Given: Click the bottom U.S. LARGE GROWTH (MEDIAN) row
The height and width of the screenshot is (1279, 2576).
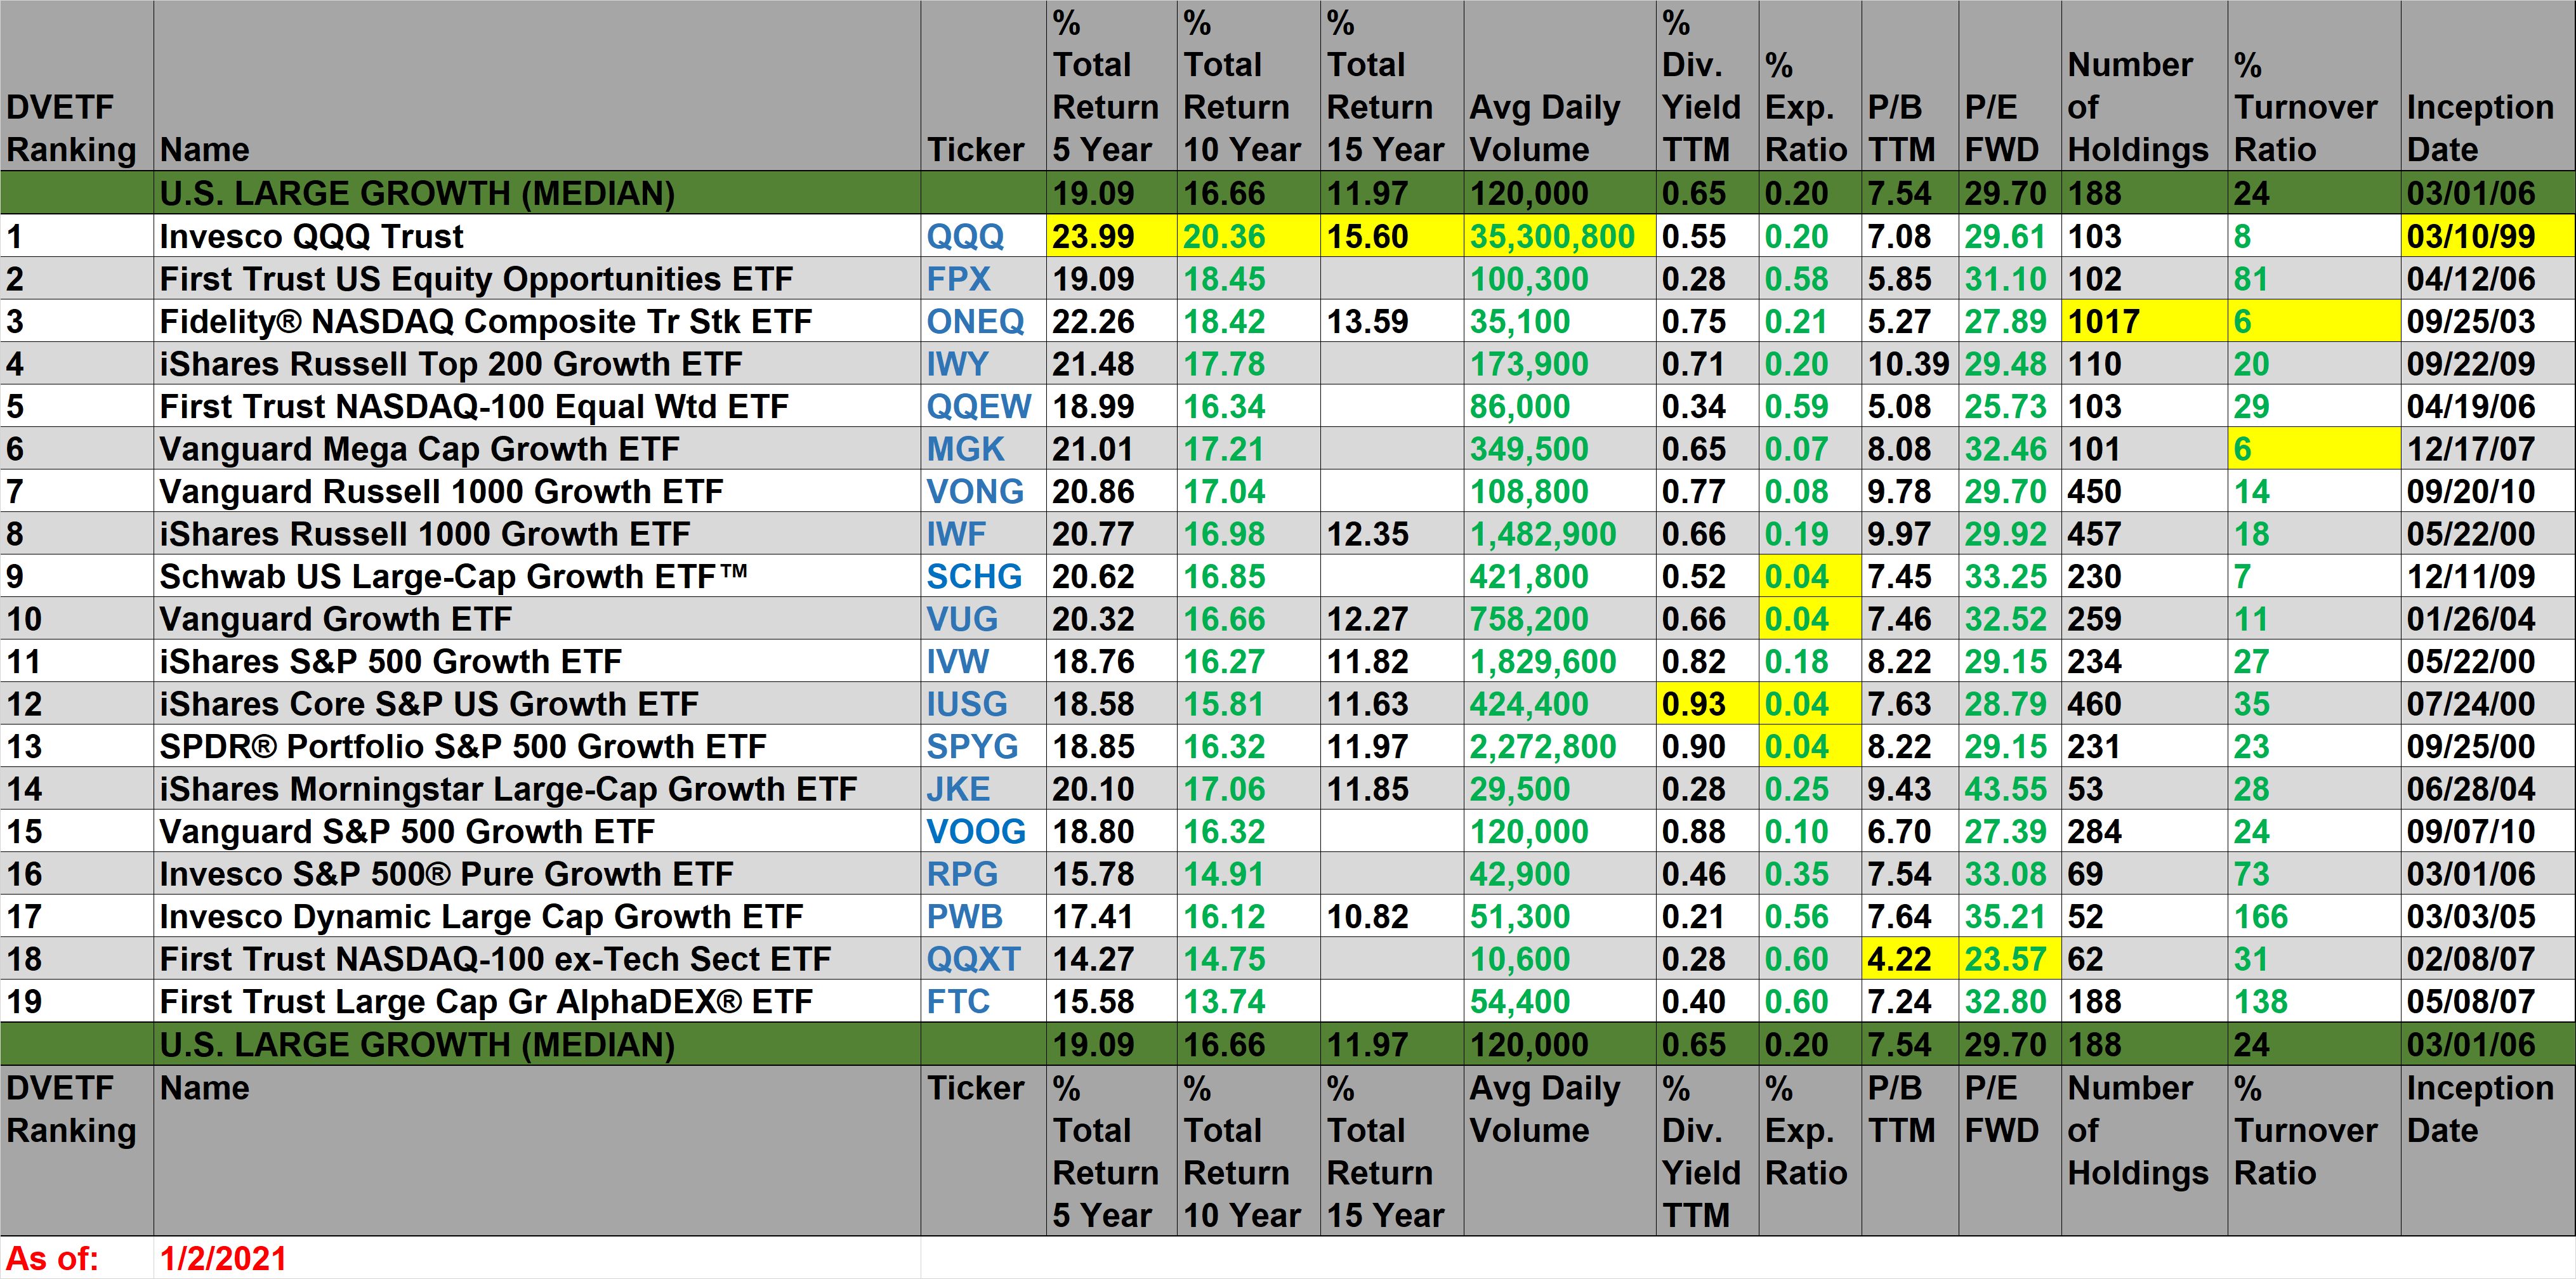Looking at the screenshot, I should (1288, 1044).
